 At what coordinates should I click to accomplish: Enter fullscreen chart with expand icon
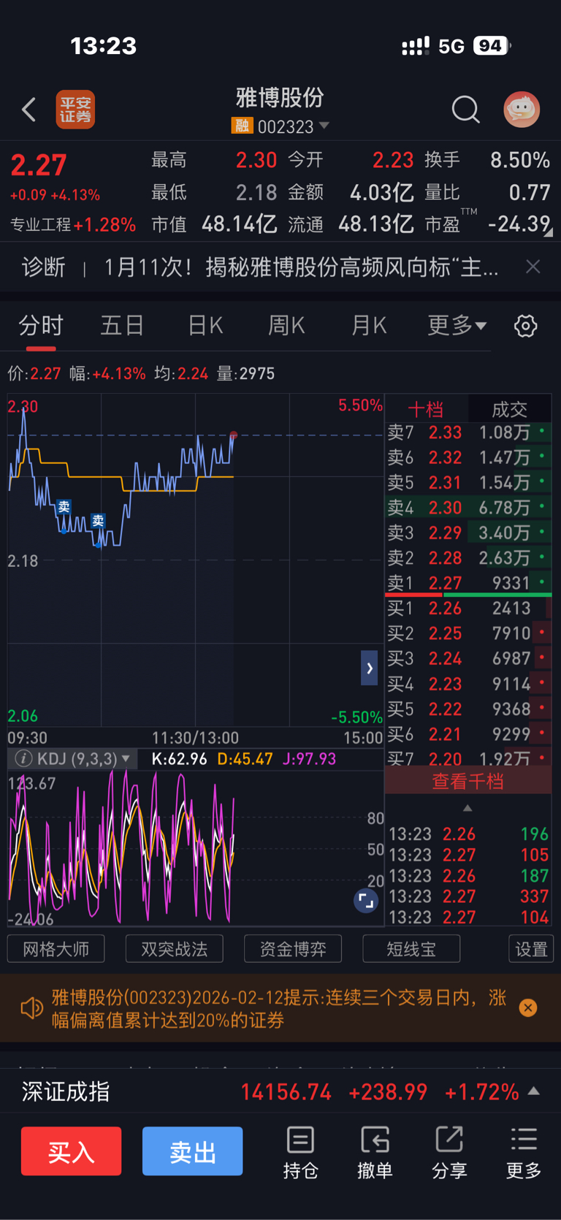coord(366,901)
